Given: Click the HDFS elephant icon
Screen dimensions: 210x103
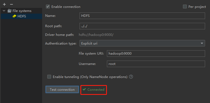Looking at the screenshot, I should click(x=14, y=16).
